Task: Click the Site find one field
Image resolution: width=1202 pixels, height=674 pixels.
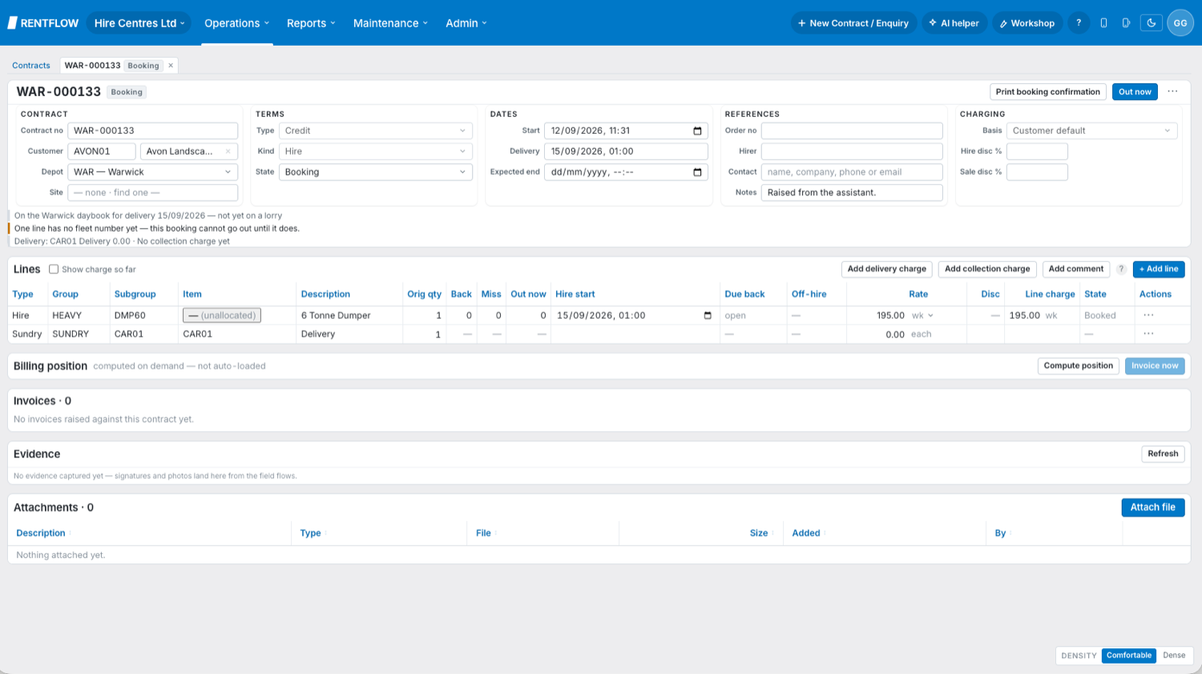Action: tap(152, 193)
